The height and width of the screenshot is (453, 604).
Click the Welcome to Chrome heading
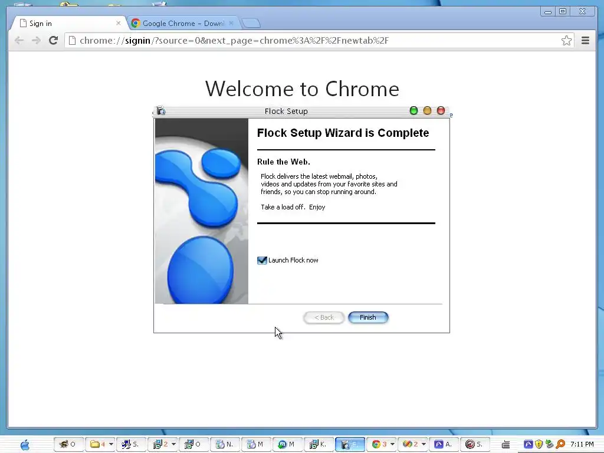click(302, 89)
